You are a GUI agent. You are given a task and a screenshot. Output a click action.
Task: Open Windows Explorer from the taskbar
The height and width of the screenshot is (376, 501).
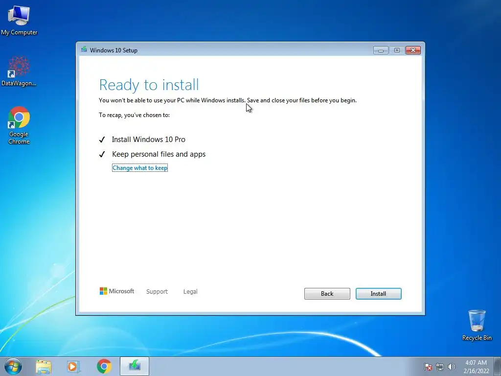[44, 366]
